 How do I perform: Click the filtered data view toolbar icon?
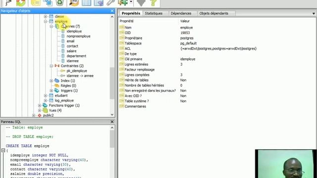(x=99, y=2)
